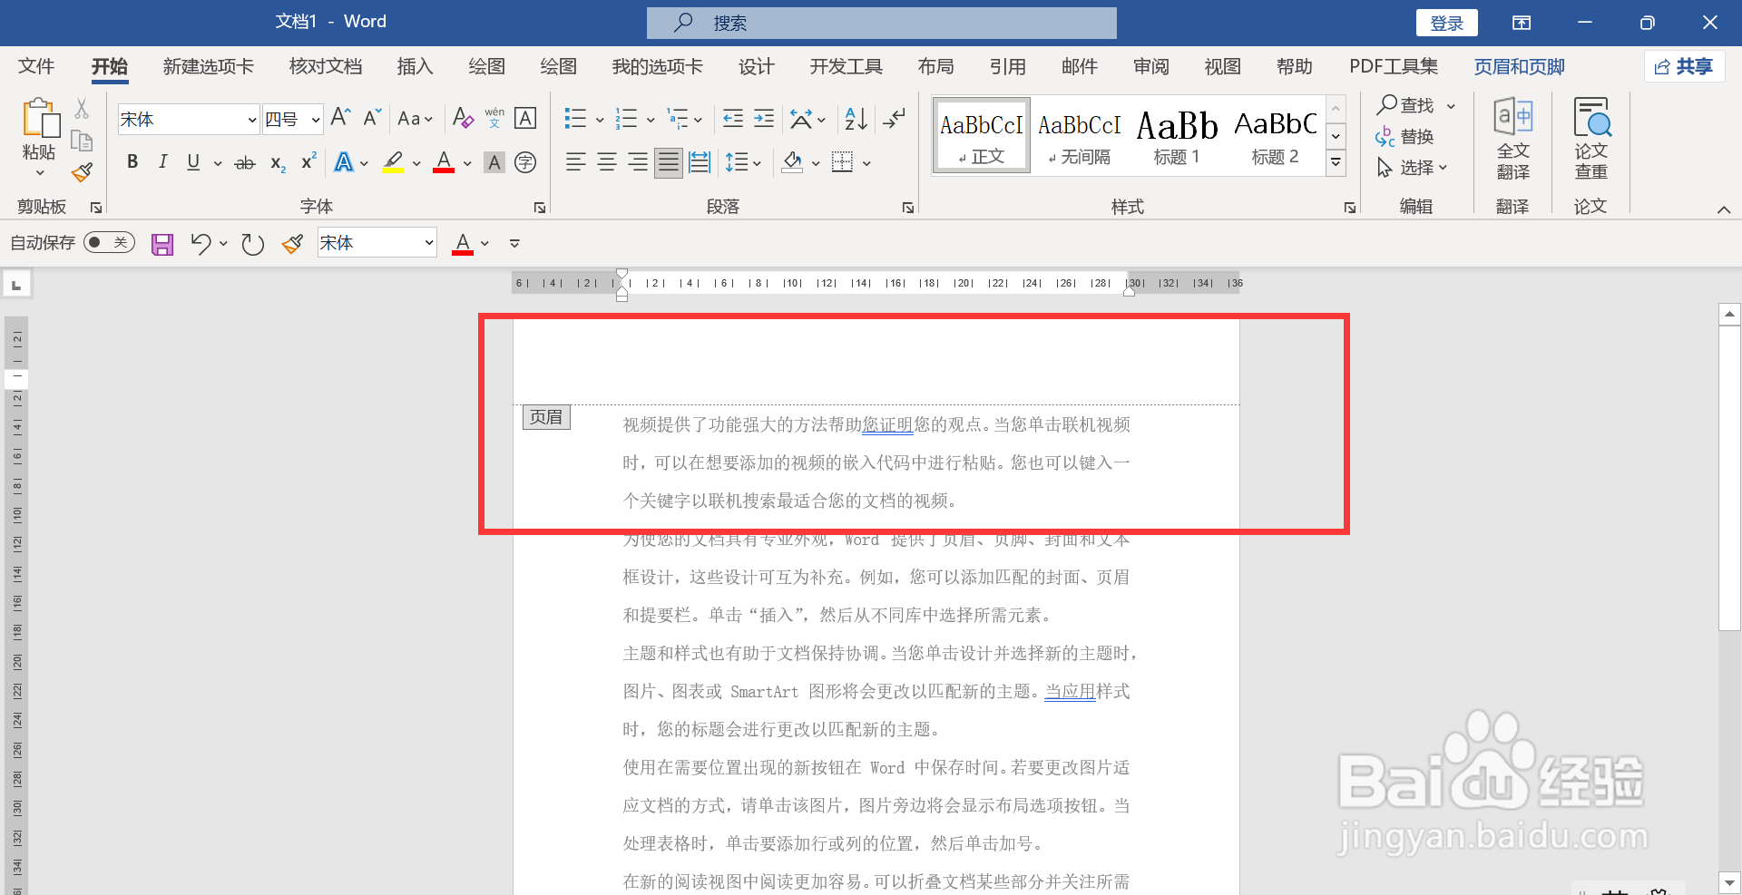Click the tab stop selector at ruler corner
Viewport: 1742px width, 895px height.
click(x=16, y=285)
